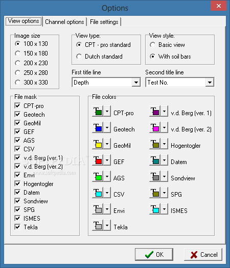Toggle the Tekla file mask checkbox
Screen dimensions: 230x268
17,227
